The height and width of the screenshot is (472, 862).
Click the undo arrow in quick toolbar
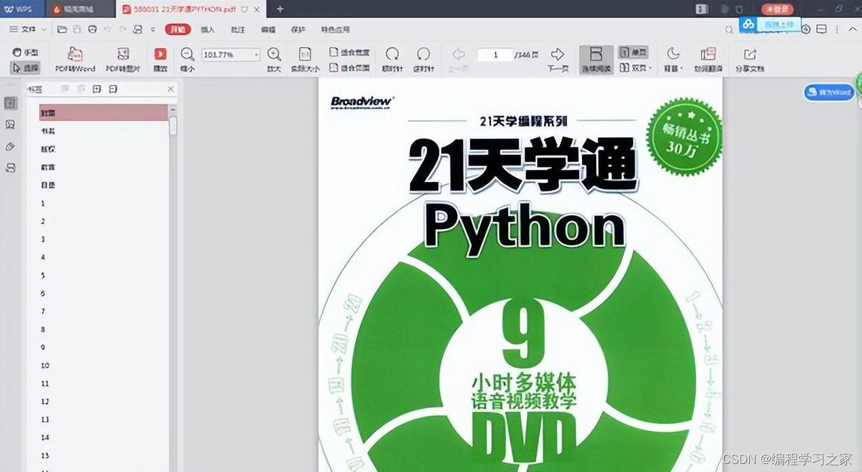[x=108, y=29]
